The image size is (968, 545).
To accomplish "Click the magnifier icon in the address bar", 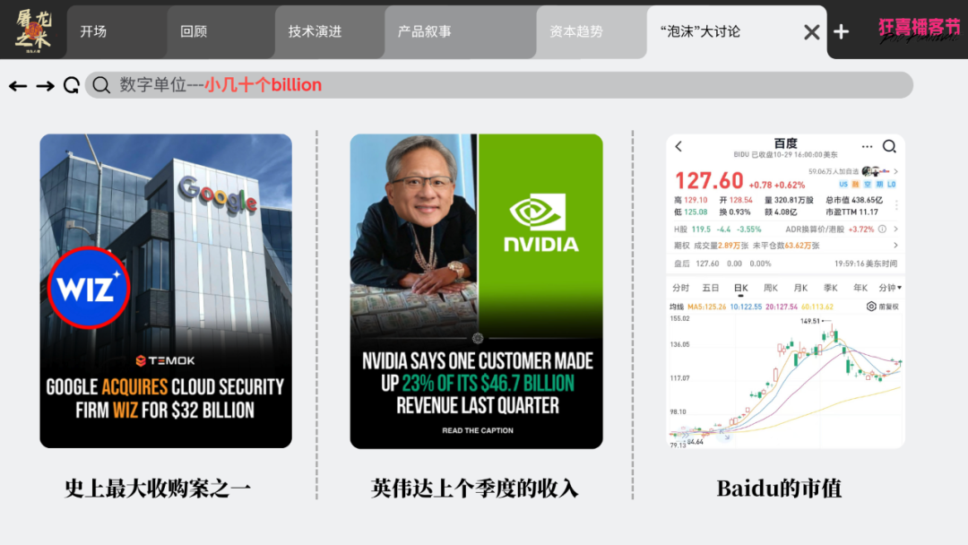I will click(101, 85).
